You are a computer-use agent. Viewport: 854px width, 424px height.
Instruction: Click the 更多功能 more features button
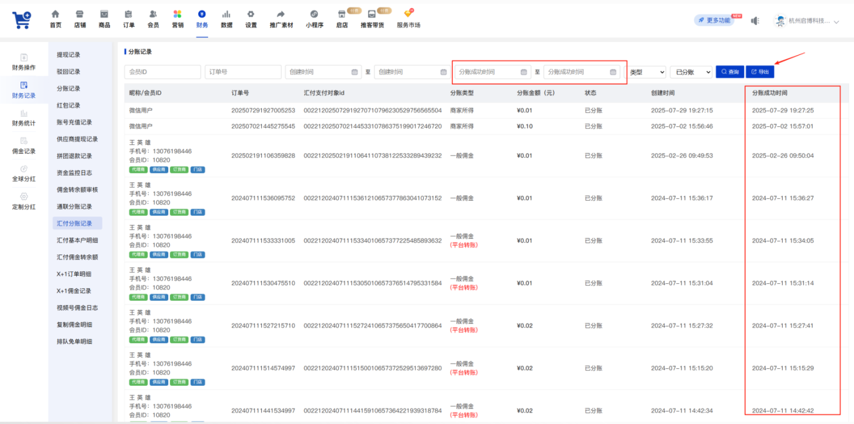714,21
